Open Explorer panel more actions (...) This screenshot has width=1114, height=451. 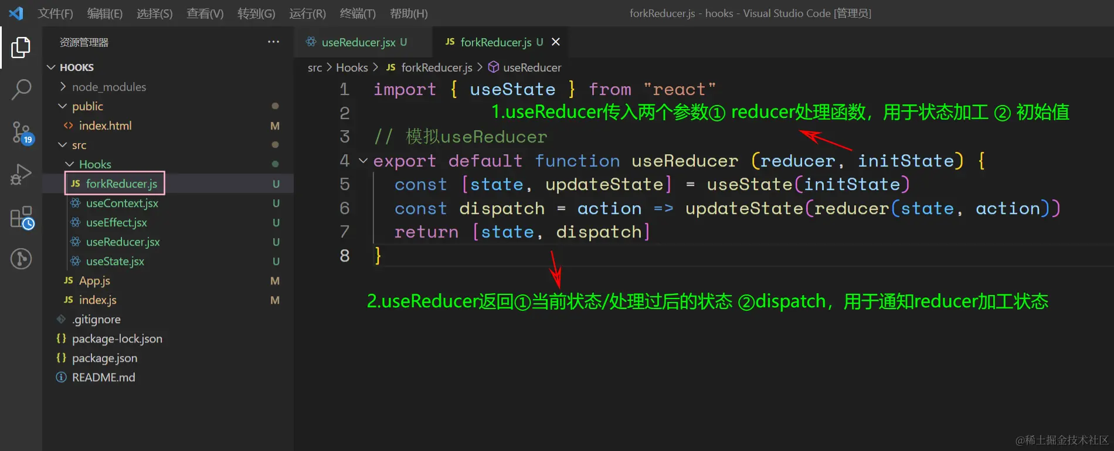(x=273, y=42)
